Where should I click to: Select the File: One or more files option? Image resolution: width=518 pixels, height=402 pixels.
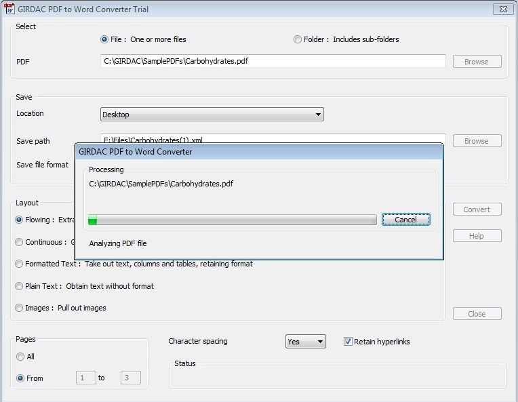point(143,39)
